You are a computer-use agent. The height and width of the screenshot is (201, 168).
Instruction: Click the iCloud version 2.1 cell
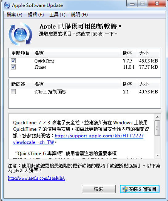[x=126, y=92]
